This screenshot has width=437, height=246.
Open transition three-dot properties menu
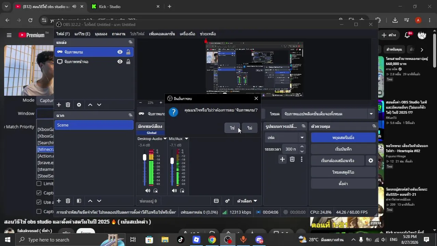(x=301, y=159)
